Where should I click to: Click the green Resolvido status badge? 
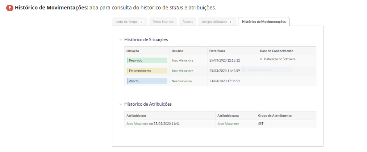147,60
